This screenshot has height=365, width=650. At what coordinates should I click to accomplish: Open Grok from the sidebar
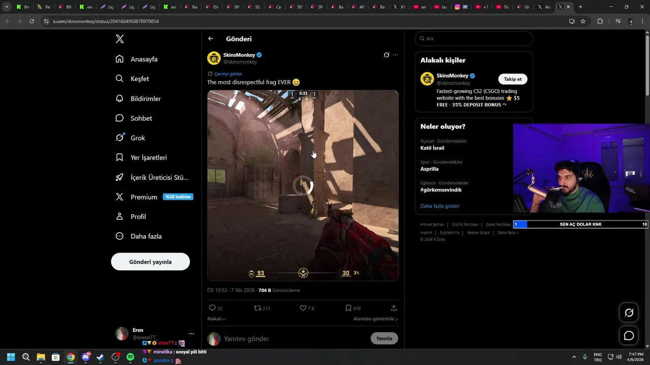[130, 138]
